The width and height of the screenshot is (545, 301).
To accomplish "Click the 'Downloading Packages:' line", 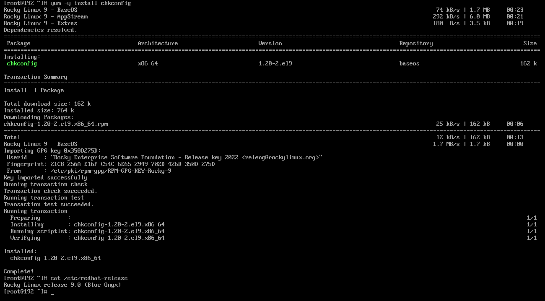I will [39, 117].
